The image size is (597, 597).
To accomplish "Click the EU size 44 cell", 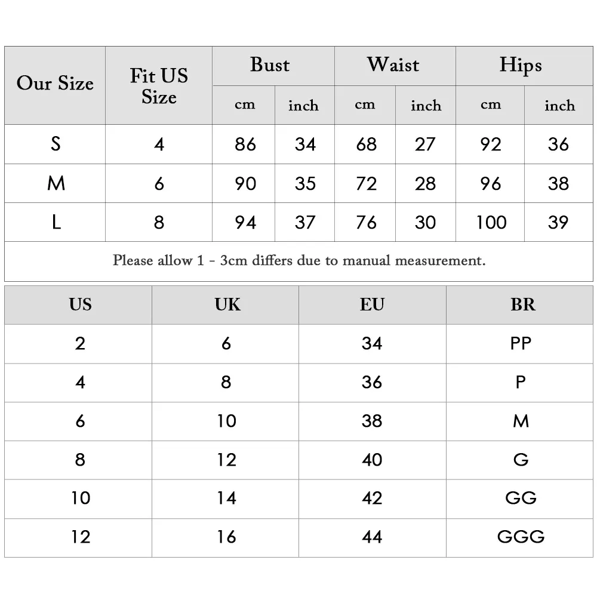I will (373, 538).
